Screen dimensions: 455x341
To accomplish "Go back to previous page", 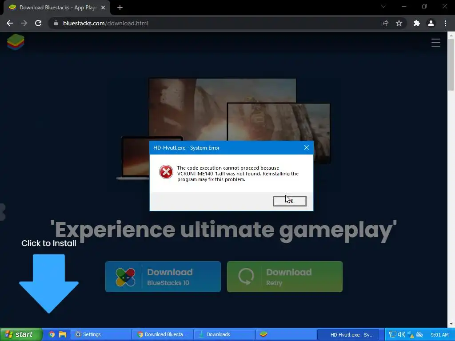I will [x=10, y=23].
